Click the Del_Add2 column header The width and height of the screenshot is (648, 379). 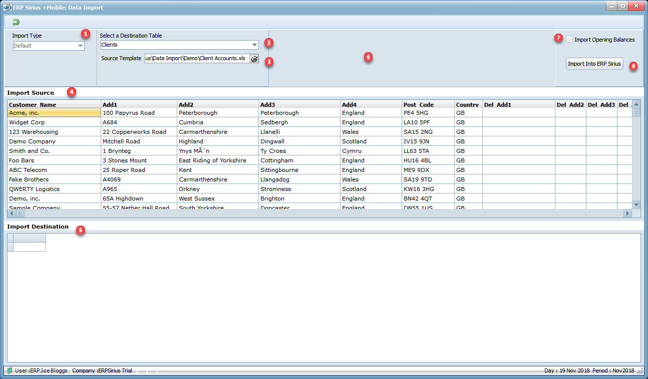click(x=570, y=104)
